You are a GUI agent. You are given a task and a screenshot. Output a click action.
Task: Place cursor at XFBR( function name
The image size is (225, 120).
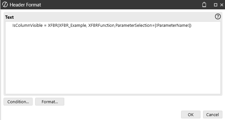coord(53,25)
